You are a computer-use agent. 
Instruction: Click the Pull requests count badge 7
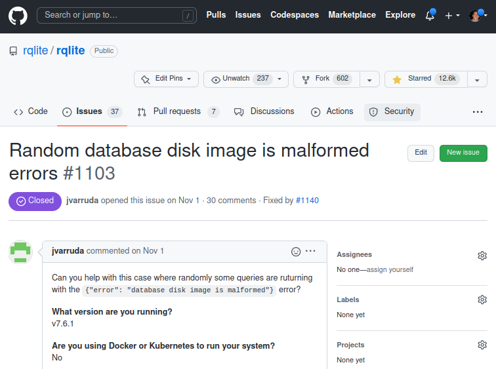coord(213,111)
